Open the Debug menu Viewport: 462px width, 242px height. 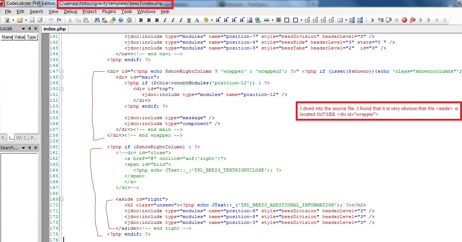(x=71, y=12)
